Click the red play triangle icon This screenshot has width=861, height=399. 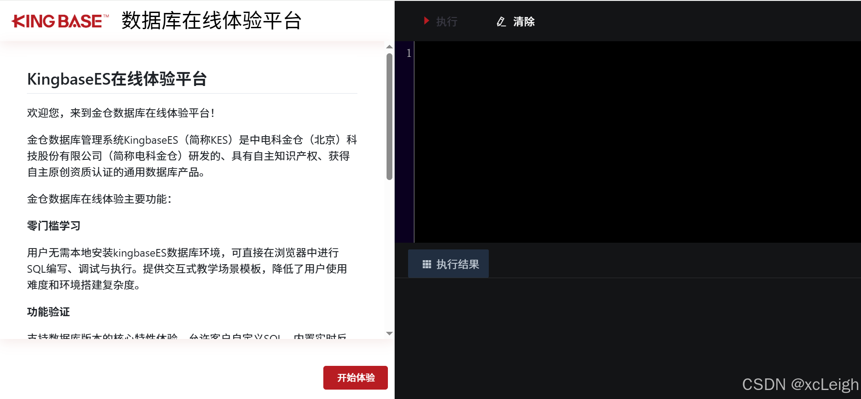(x=426, y=21)
